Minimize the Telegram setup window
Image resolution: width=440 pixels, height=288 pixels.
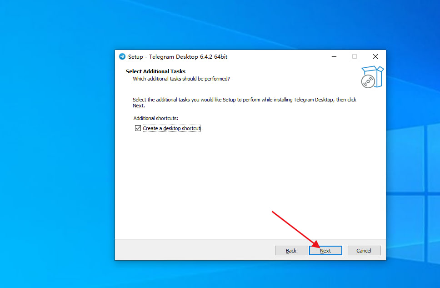click(334, 57)
